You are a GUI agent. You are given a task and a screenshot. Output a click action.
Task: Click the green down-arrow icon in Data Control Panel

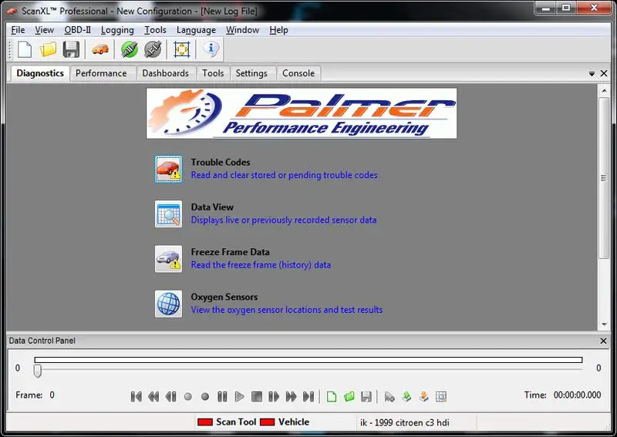[406, 396]
